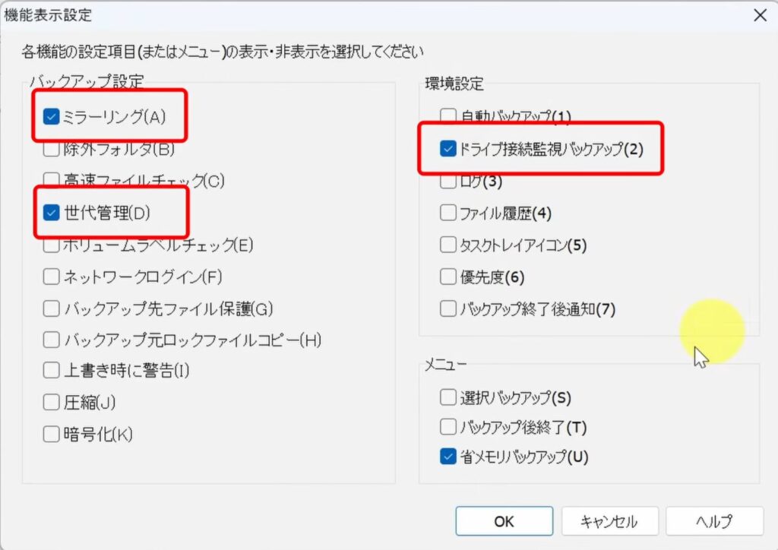Enable the 除外フォルダ(B) checkbox
Screen dimensions: 778x550
(x=51, y=150)
